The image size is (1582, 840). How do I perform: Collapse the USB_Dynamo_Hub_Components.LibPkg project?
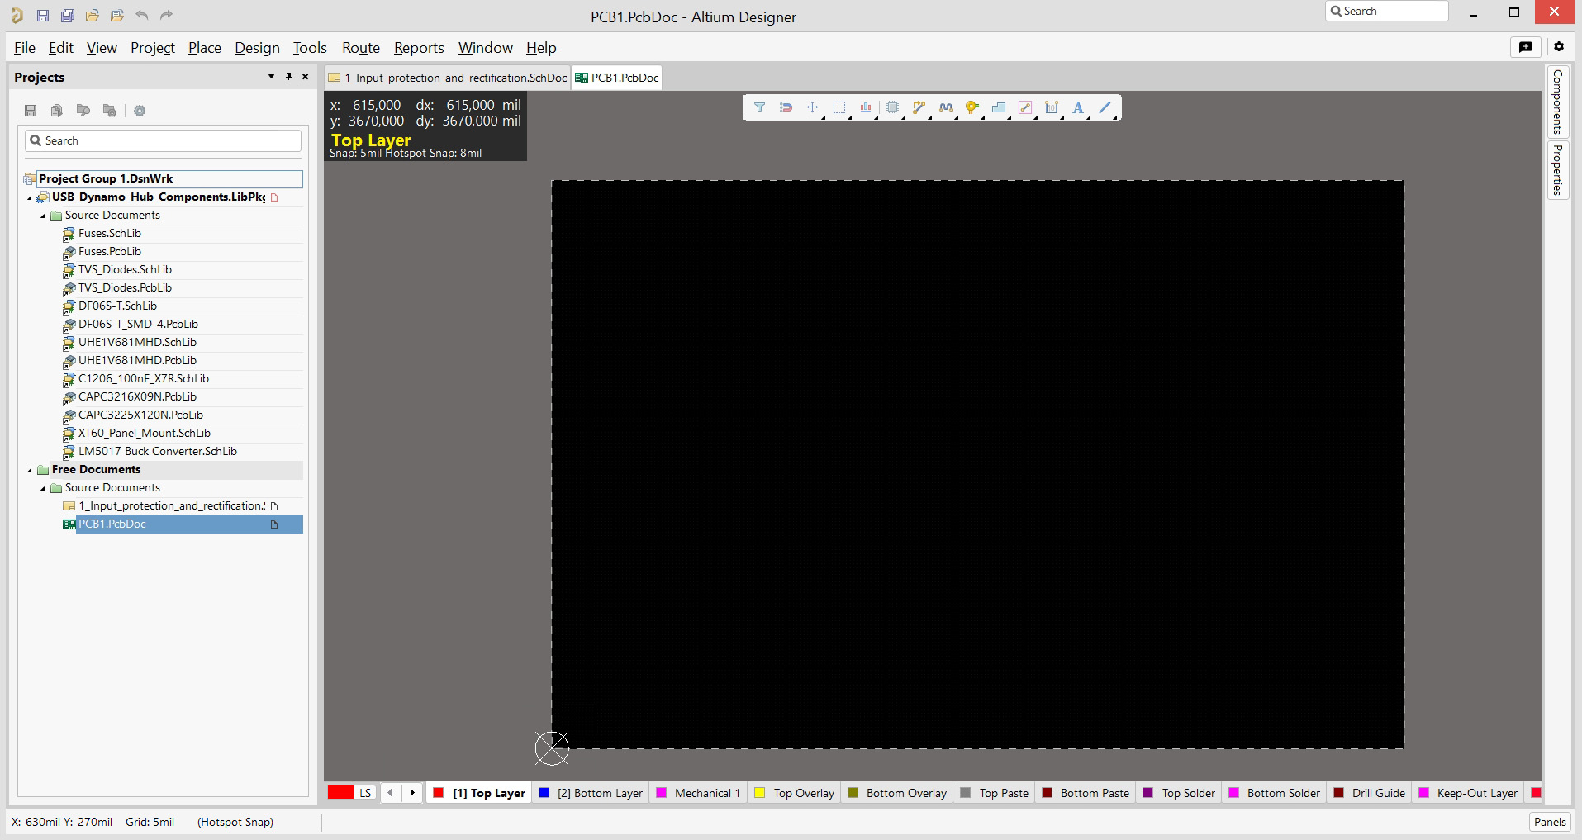click(31, 197)
